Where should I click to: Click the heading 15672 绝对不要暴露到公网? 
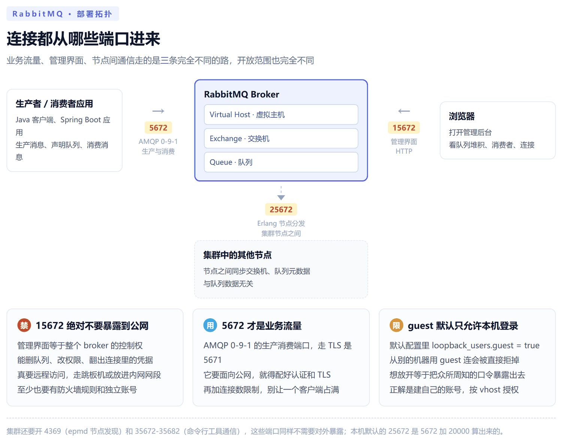coord(92,326)
